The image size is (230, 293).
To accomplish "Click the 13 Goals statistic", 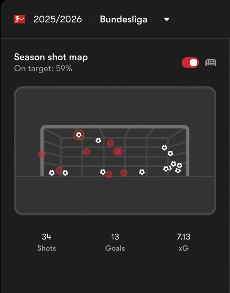I will coord(115,242).
